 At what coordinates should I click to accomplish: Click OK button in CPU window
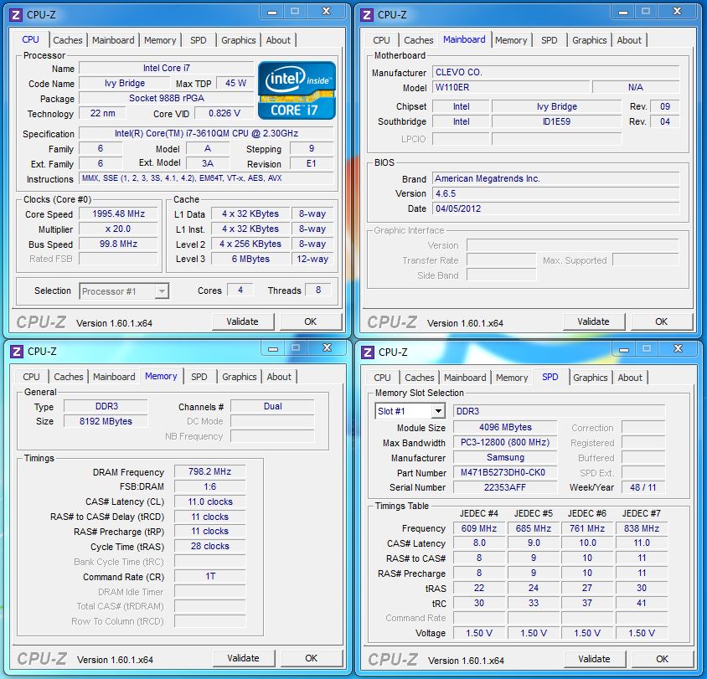click(310, 321)
